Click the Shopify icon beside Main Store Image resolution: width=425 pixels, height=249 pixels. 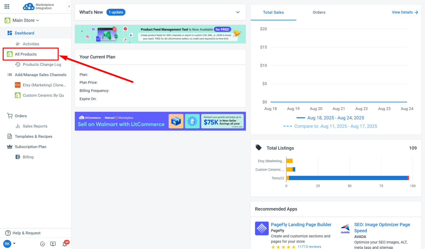pos(7,20)
